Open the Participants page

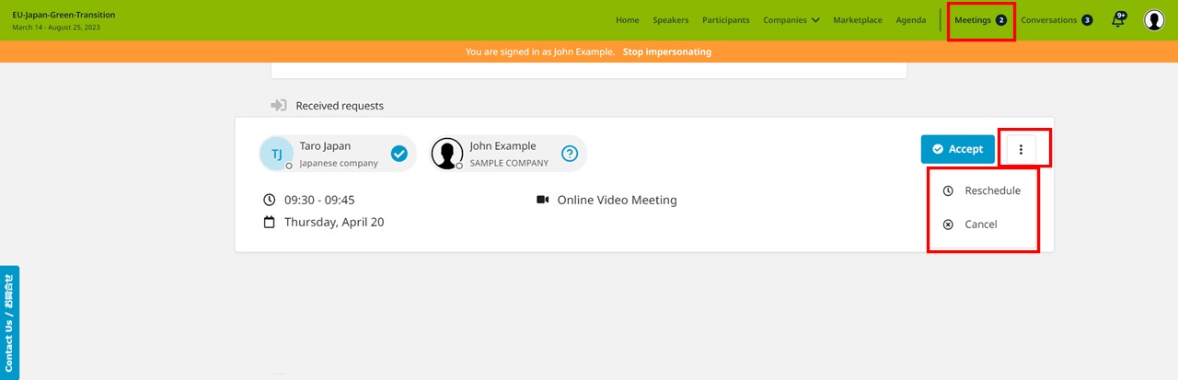coord(726,20)
